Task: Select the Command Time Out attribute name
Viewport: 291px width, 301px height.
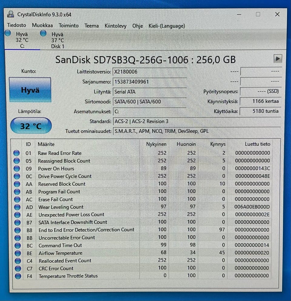Action: pyautogui.click(x=60, y=245)
